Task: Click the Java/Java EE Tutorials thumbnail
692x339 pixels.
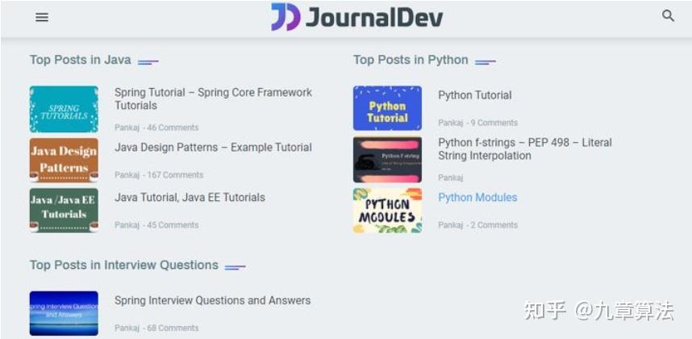Action: (64, 210)
